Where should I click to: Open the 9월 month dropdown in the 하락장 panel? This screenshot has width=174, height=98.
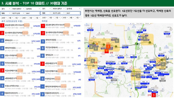72,17
